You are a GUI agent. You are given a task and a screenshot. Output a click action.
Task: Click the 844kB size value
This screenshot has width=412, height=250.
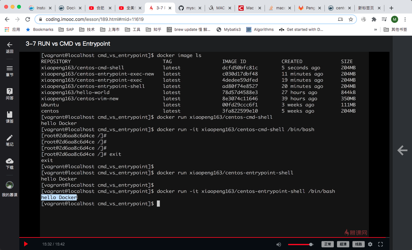[348, 92]
